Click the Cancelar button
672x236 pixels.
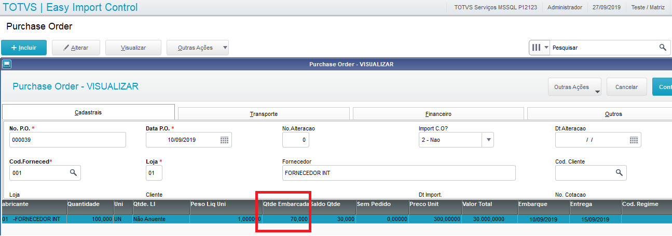[x=626, y=87]
